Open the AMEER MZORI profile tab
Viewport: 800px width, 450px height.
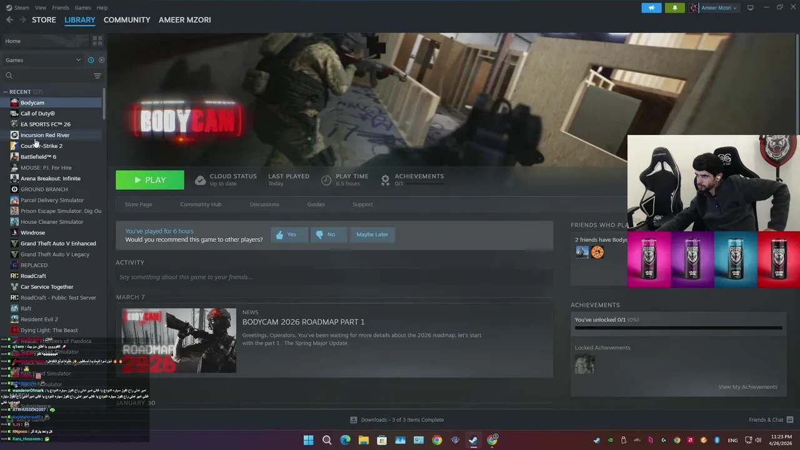point(185,20)
